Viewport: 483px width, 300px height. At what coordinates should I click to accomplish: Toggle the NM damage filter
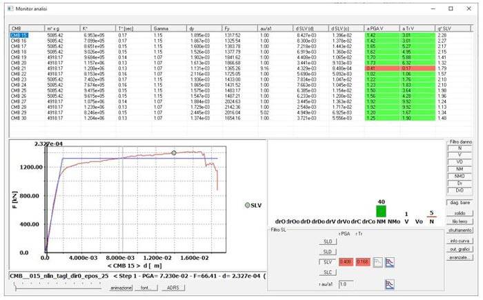pos(460,169)
